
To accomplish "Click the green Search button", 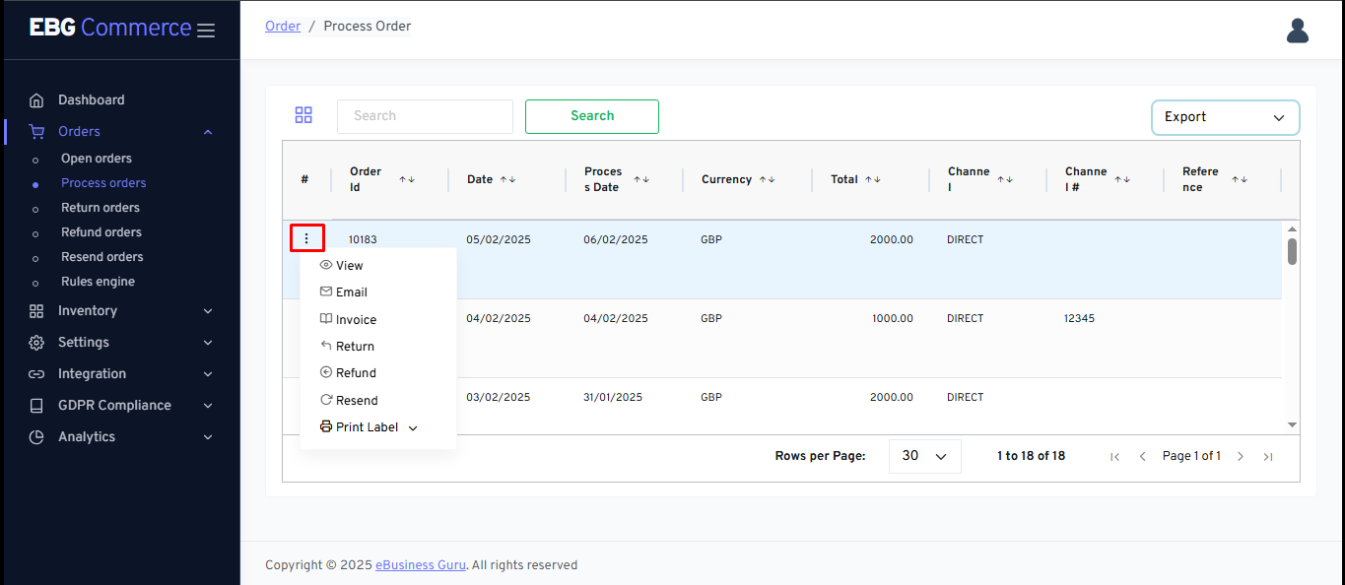I will [591, 116].
